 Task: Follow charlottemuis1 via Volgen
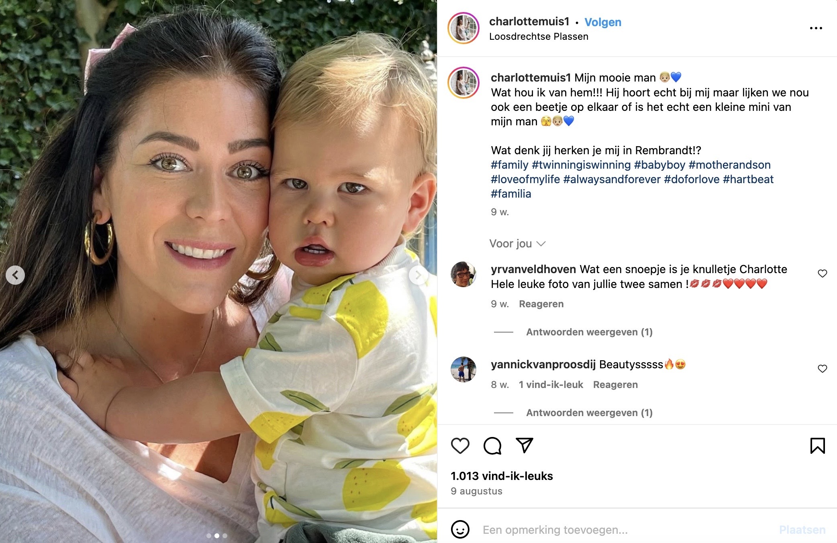tap(602, 22)
